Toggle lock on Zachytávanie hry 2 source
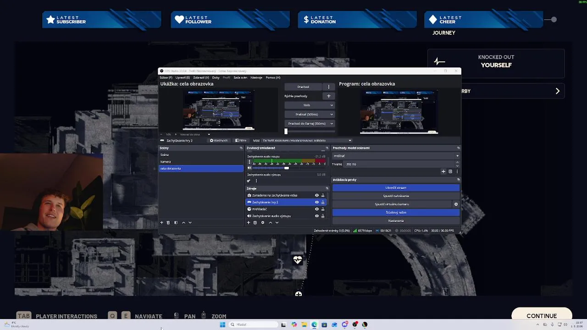 pyautogui.click(x=322, y=202)
